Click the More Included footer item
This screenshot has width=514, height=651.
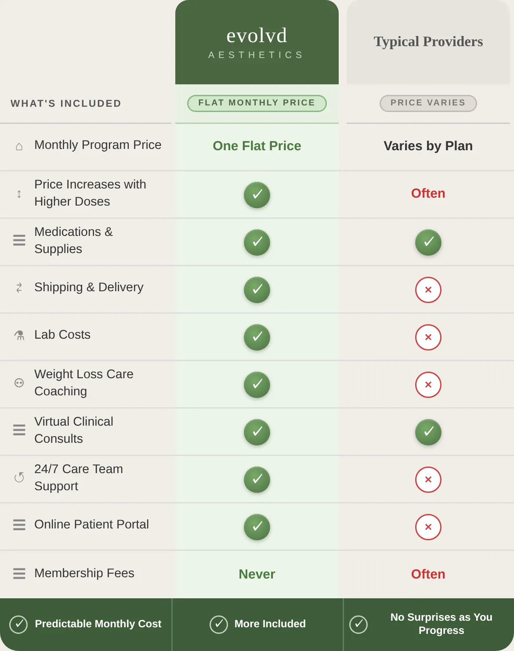point(257,624)
